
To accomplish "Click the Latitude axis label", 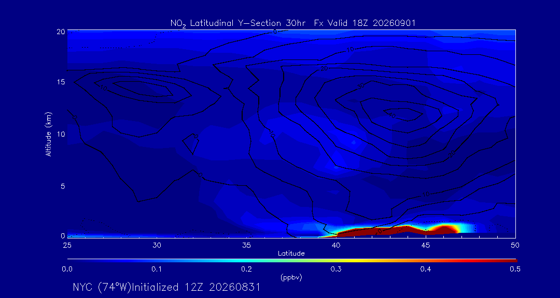I will (291, 254).
